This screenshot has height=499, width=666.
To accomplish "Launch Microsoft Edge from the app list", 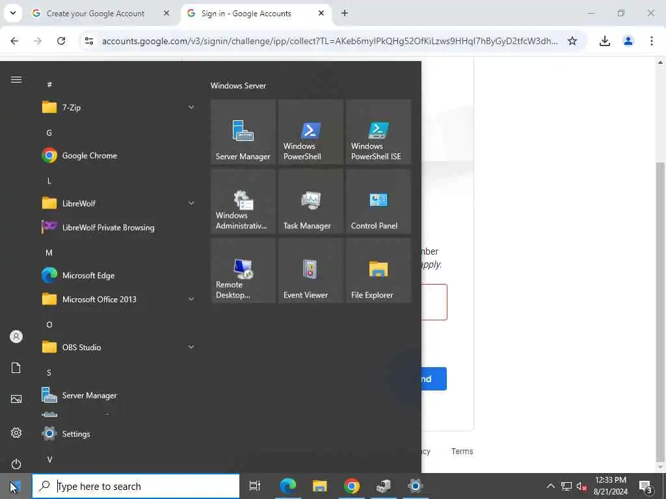I will [x=118, y=275].
